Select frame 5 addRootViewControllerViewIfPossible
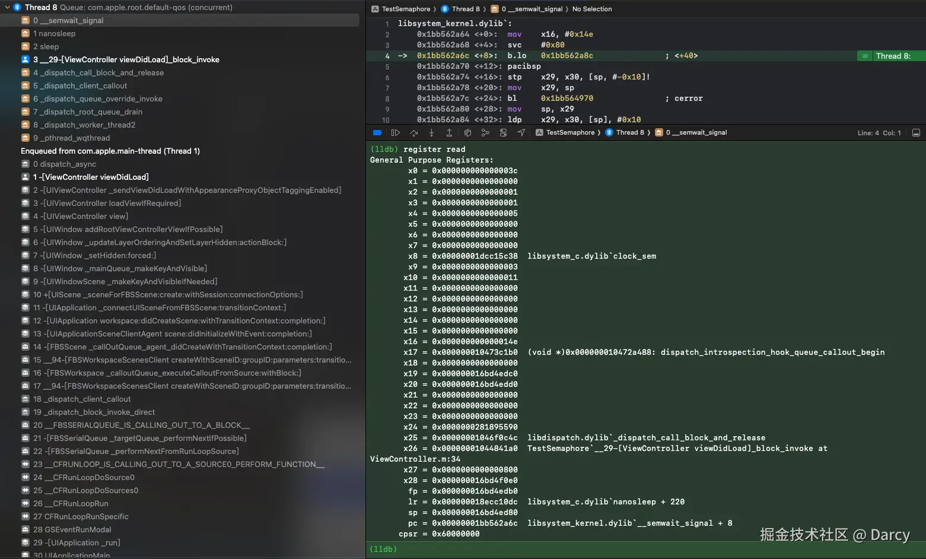926x559 pixels. (180, 229)
